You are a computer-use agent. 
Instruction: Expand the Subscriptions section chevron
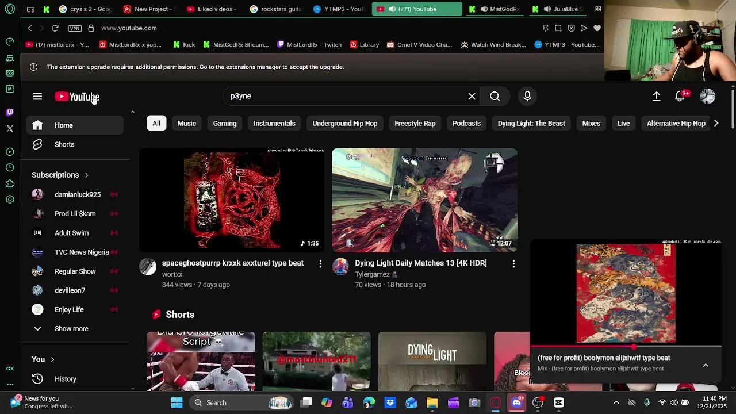coord(86,175)
